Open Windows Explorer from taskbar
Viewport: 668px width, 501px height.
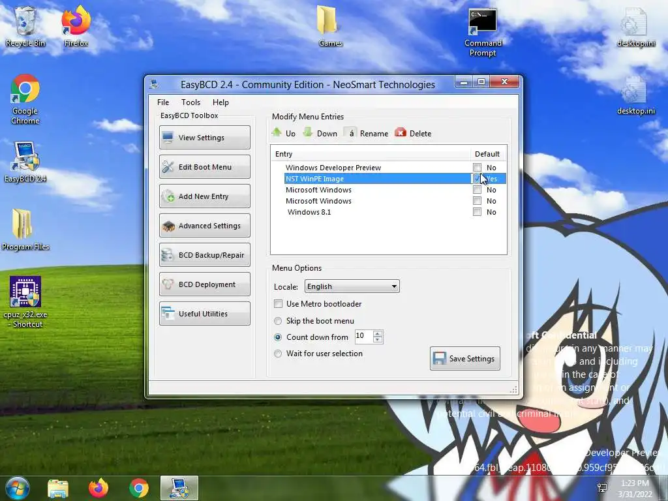[x=58, y=488]
